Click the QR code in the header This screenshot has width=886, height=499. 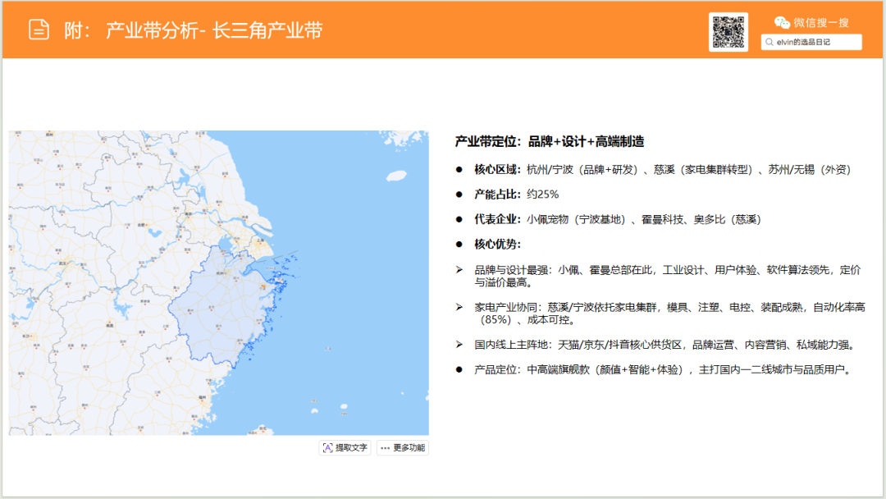point(728,32)
